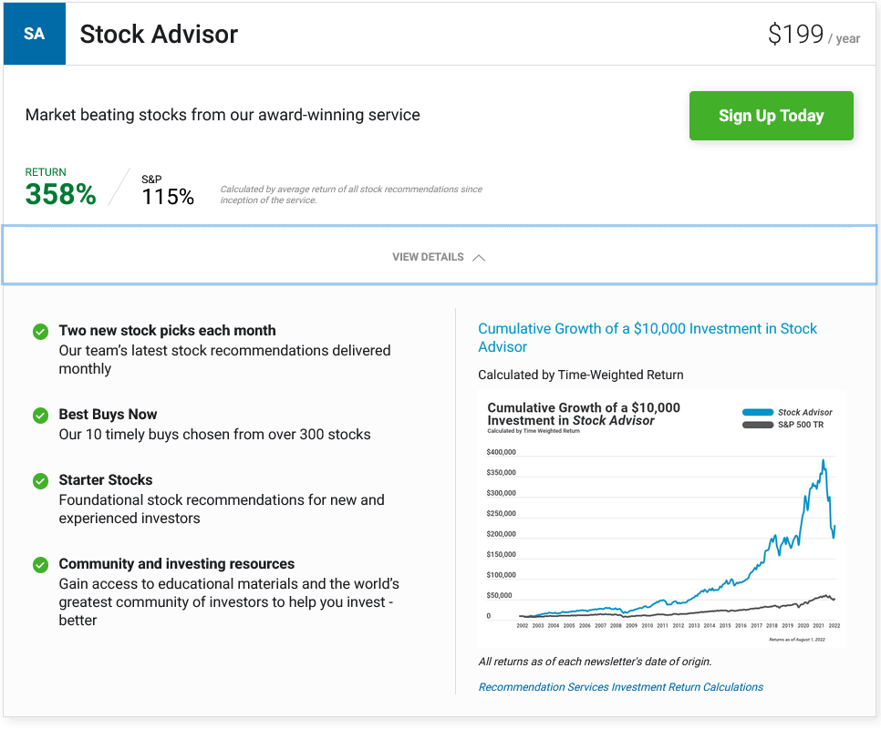Click the Cumulative Growth chart image
Image resolution: width=881 pixels, height=740 pixels.
click(662, 519)
